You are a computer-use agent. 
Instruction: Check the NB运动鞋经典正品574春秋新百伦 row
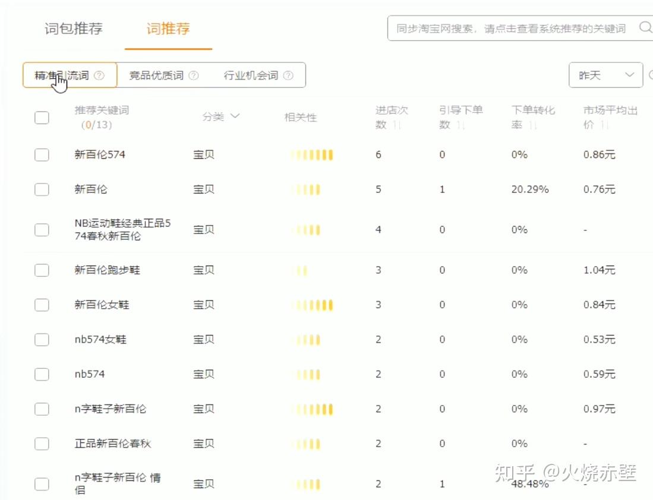coord(42,229)
